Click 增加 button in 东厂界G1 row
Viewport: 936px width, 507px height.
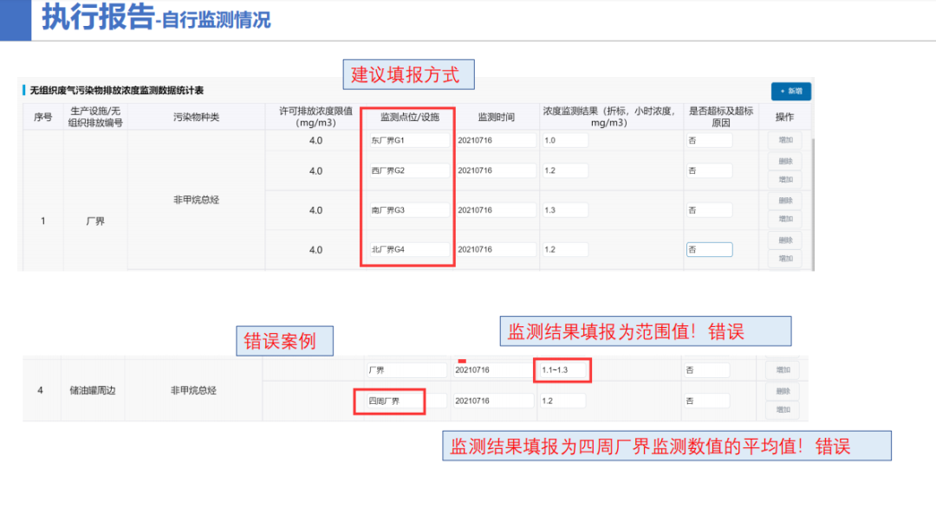tap(784, 140)
